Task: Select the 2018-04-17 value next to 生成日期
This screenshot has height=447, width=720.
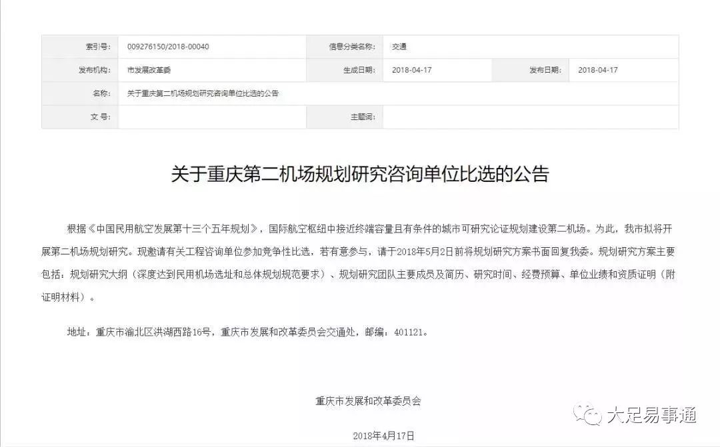Action: click(x=412, y=70)
